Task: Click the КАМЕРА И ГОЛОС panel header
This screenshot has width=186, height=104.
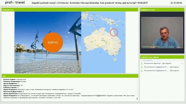Action: pyautogui.click(x=162, y=10)
